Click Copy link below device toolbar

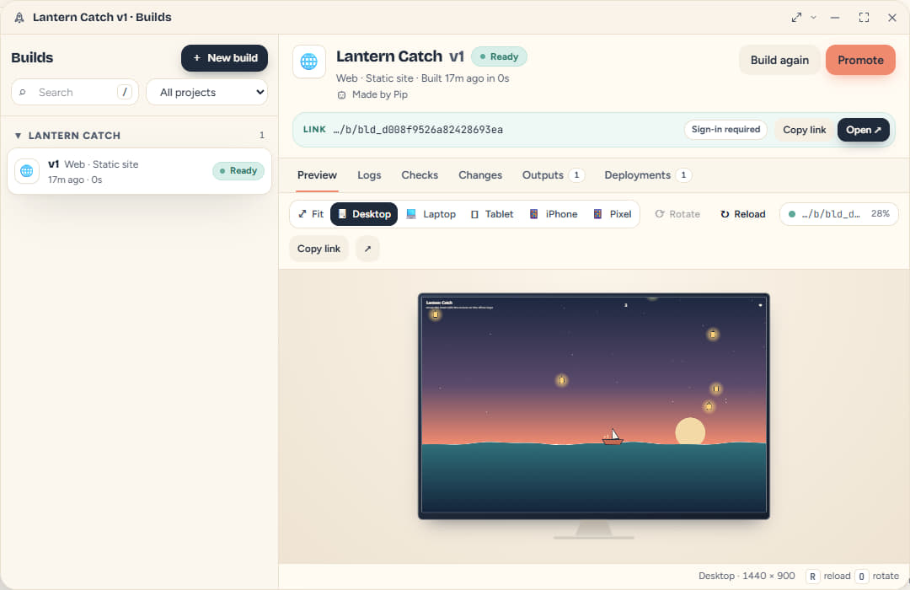coord(318,249)
